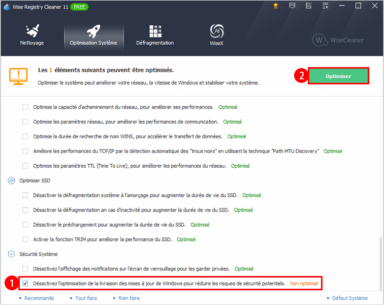
Task: Uncheck Windows update delivery optimisation option
Action: click(x=25, y=284)
